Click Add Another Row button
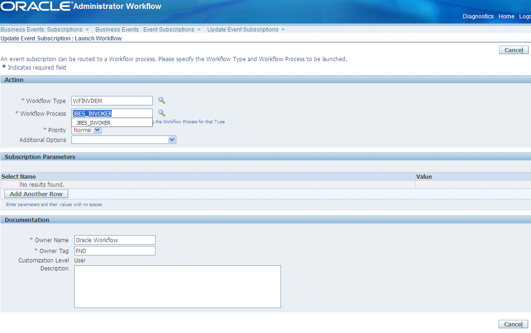The height and width of the screenshot is (333, 531). (x=36, y=194)
